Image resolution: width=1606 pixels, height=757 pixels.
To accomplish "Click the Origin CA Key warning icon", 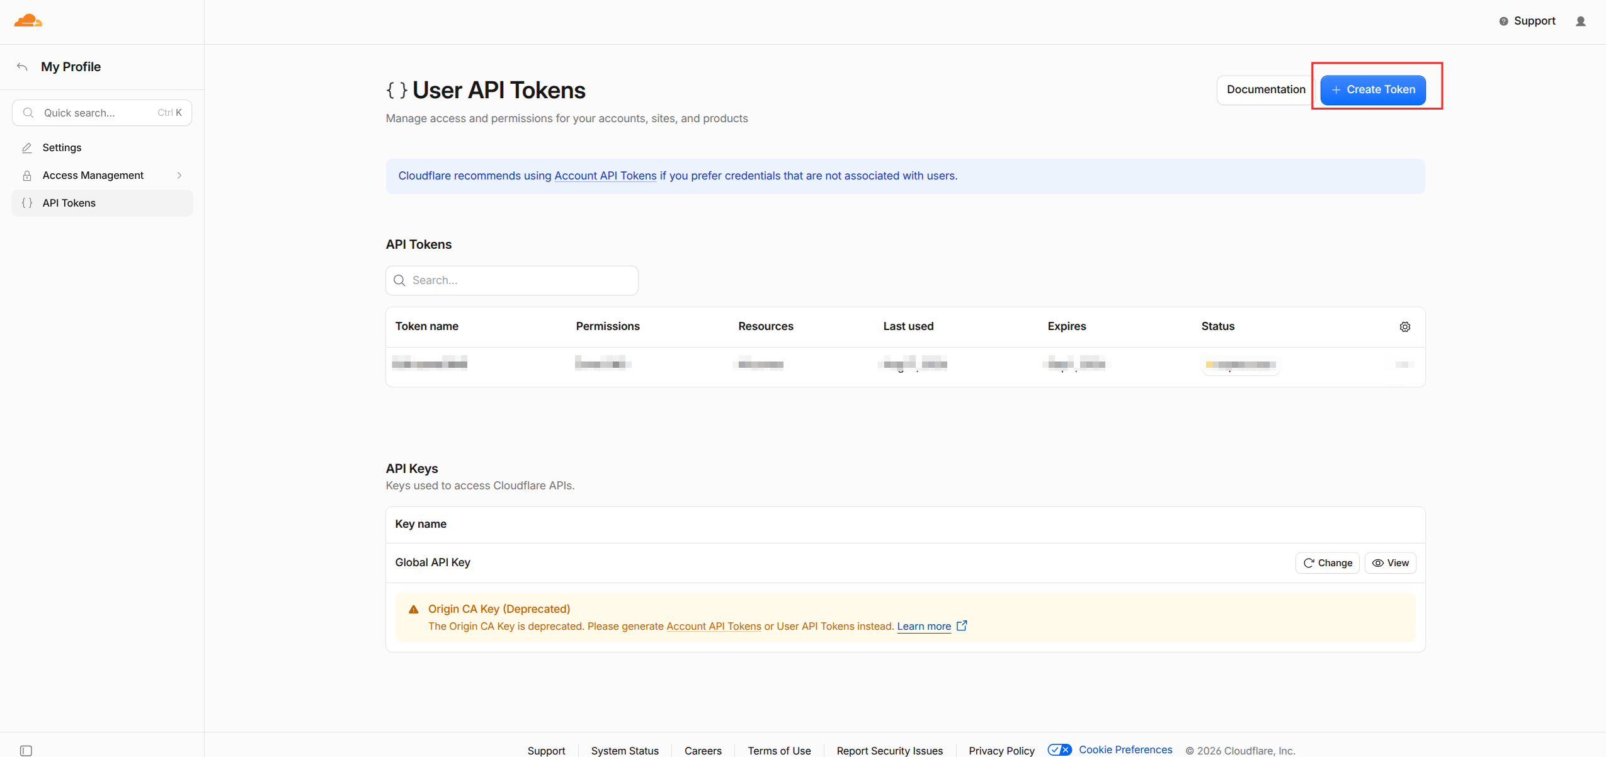I will pos(414,609).
